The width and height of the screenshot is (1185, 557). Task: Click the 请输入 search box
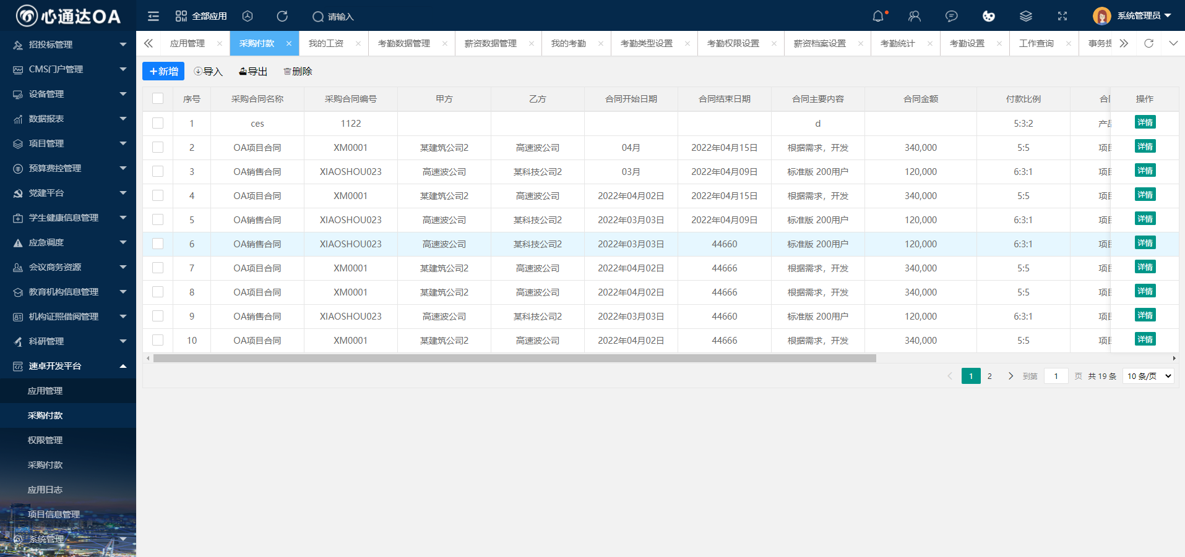tap(340, 17)
